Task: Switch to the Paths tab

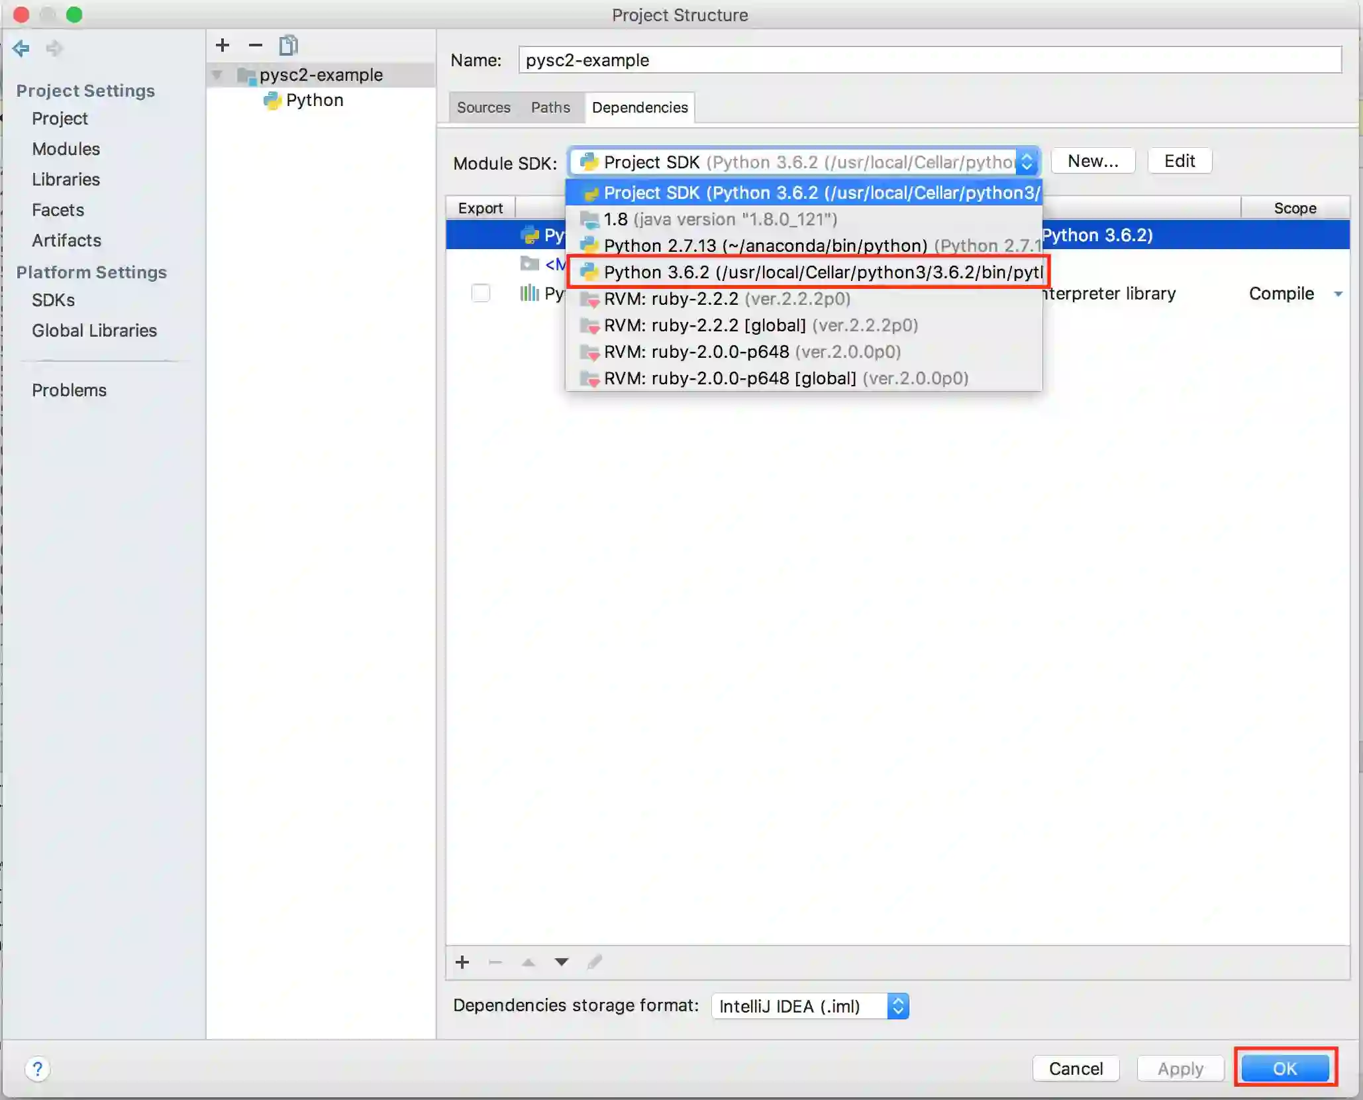Action: pyautogui.click(x=550, y=107)
